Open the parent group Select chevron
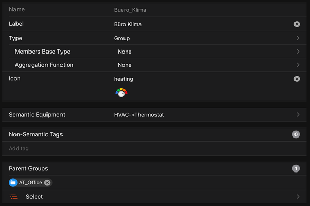The height and width of the screenshot is (206, 310). tap(298, 197)
